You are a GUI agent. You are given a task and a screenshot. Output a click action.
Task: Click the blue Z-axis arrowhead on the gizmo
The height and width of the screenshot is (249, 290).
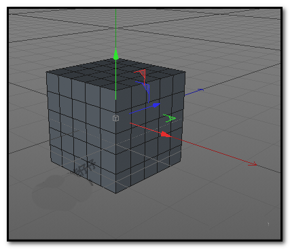pyautogui.click(x=156, y=105)
